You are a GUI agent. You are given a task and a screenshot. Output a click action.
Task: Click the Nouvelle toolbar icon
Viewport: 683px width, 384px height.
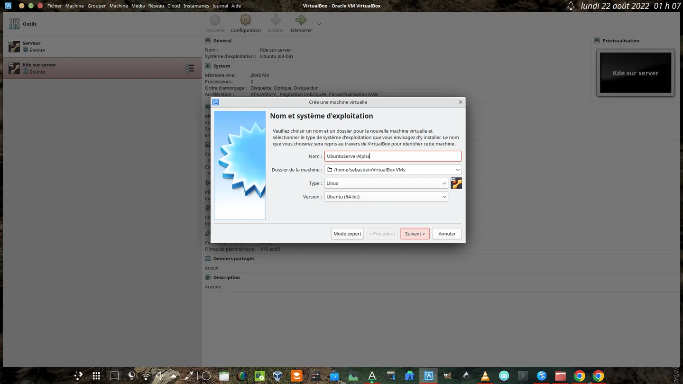(x=215, y=20)
